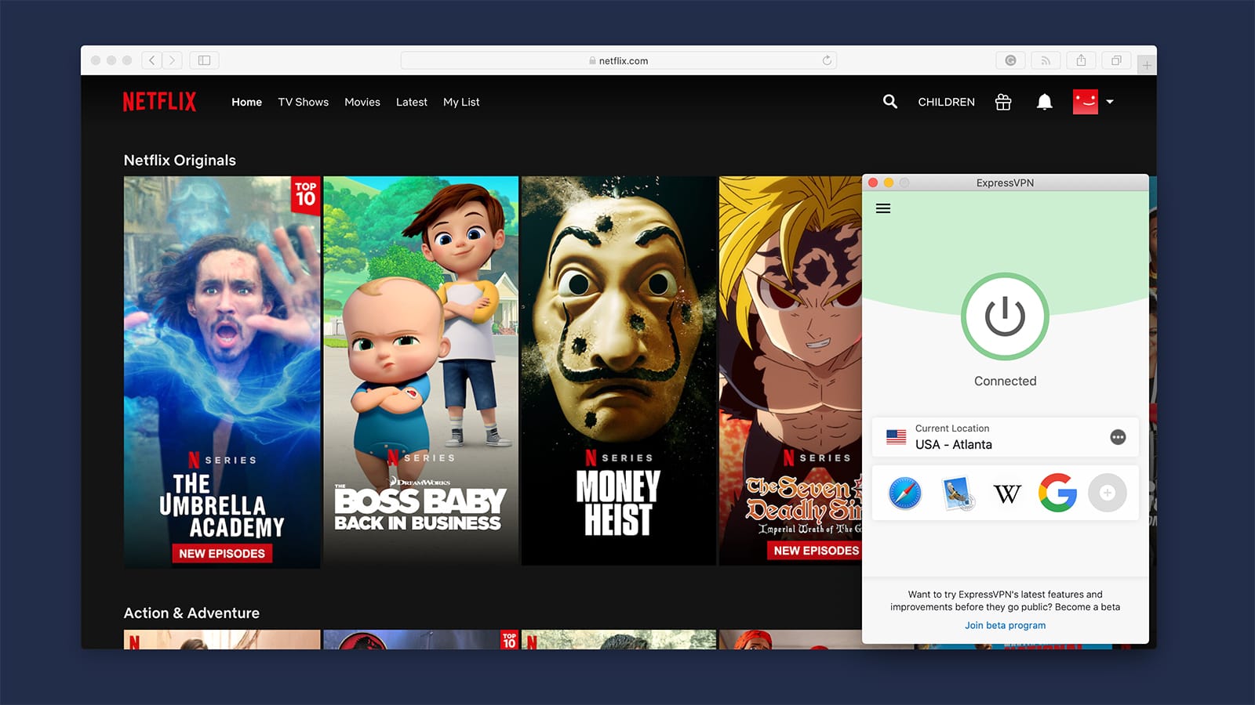Click Safari back button
Image resolution: width=1255 pixels, height=705 pixels.
point(152,60)
